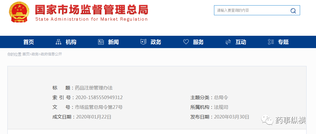Viewport: 316px width, 134px height.
Task: Click the 服务 heart icon
Action: (x=186, y=42)
